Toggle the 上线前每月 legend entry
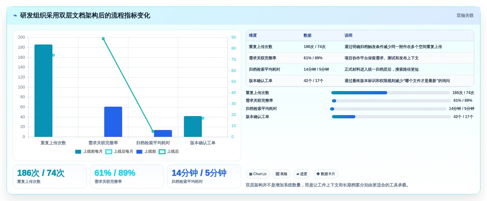Image resolution: width=487 pixels, height=201 pixels. [x=89, y=151]
